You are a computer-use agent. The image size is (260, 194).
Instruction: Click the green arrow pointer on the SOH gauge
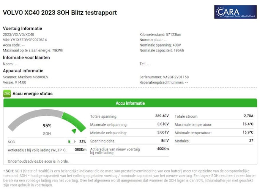(x=73, y=130)
